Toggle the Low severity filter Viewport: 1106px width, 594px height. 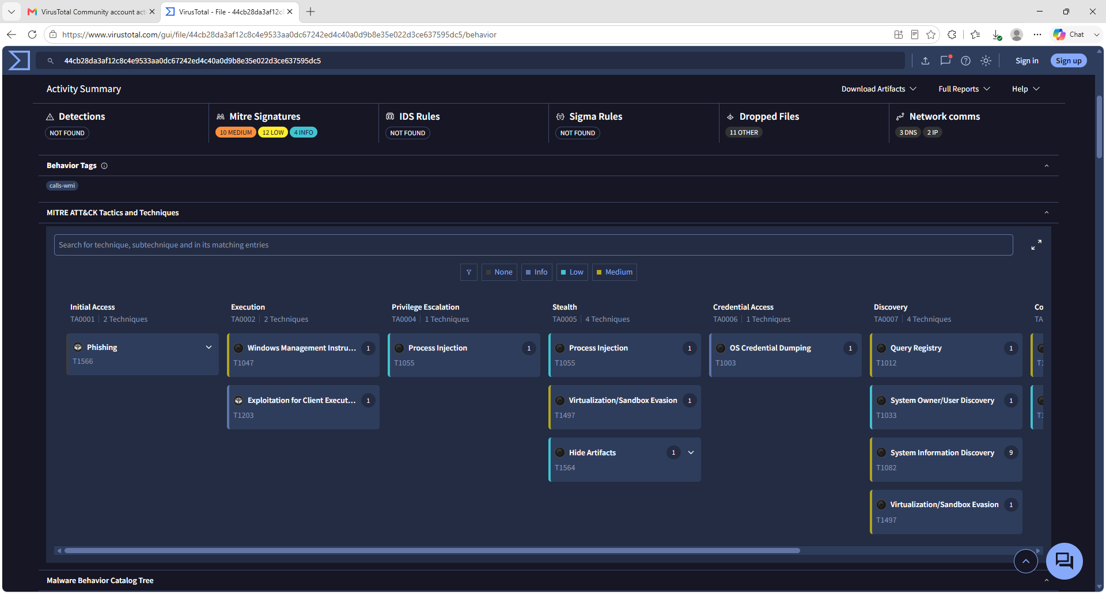[572, 272]
